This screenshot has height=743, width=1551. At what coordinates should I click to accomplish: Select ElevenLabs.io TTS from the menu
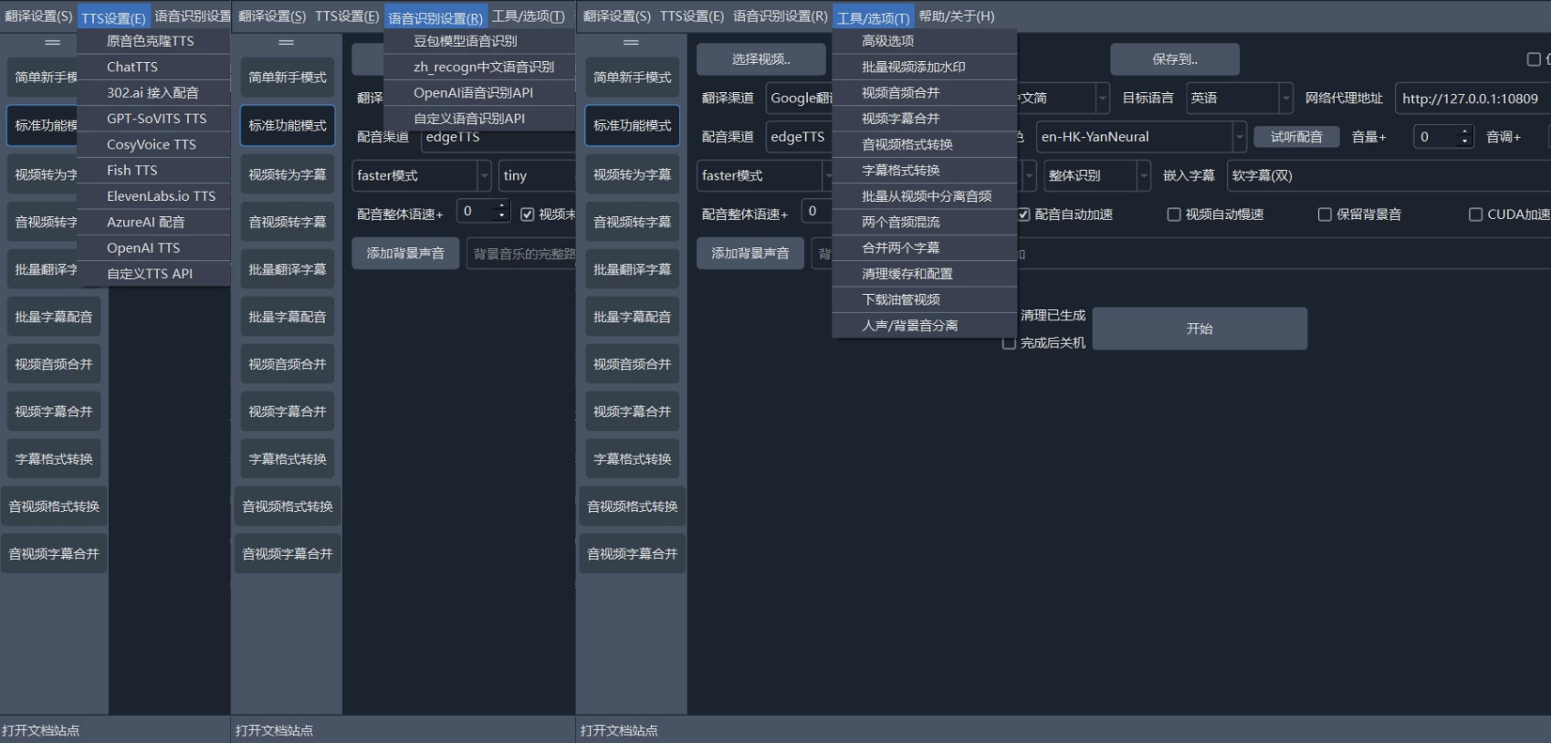[161, 196]
